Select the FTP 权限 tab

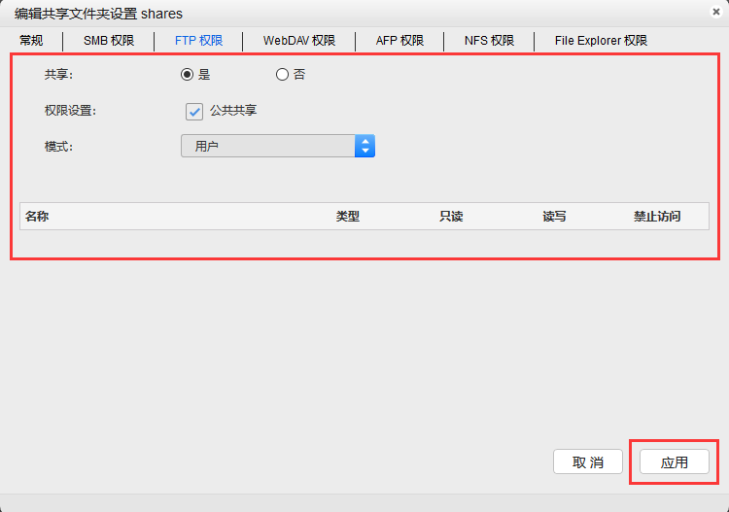(x=198, y=41)
